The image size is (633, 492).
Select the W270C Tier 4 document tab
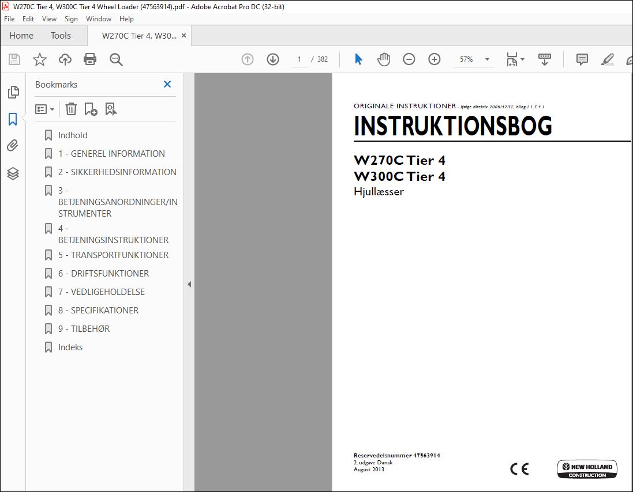(139, 36)
